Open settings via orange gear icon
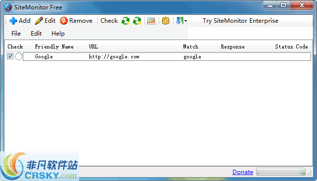The width and height of the screenshot is (317, 181). (x=166, y=21)
